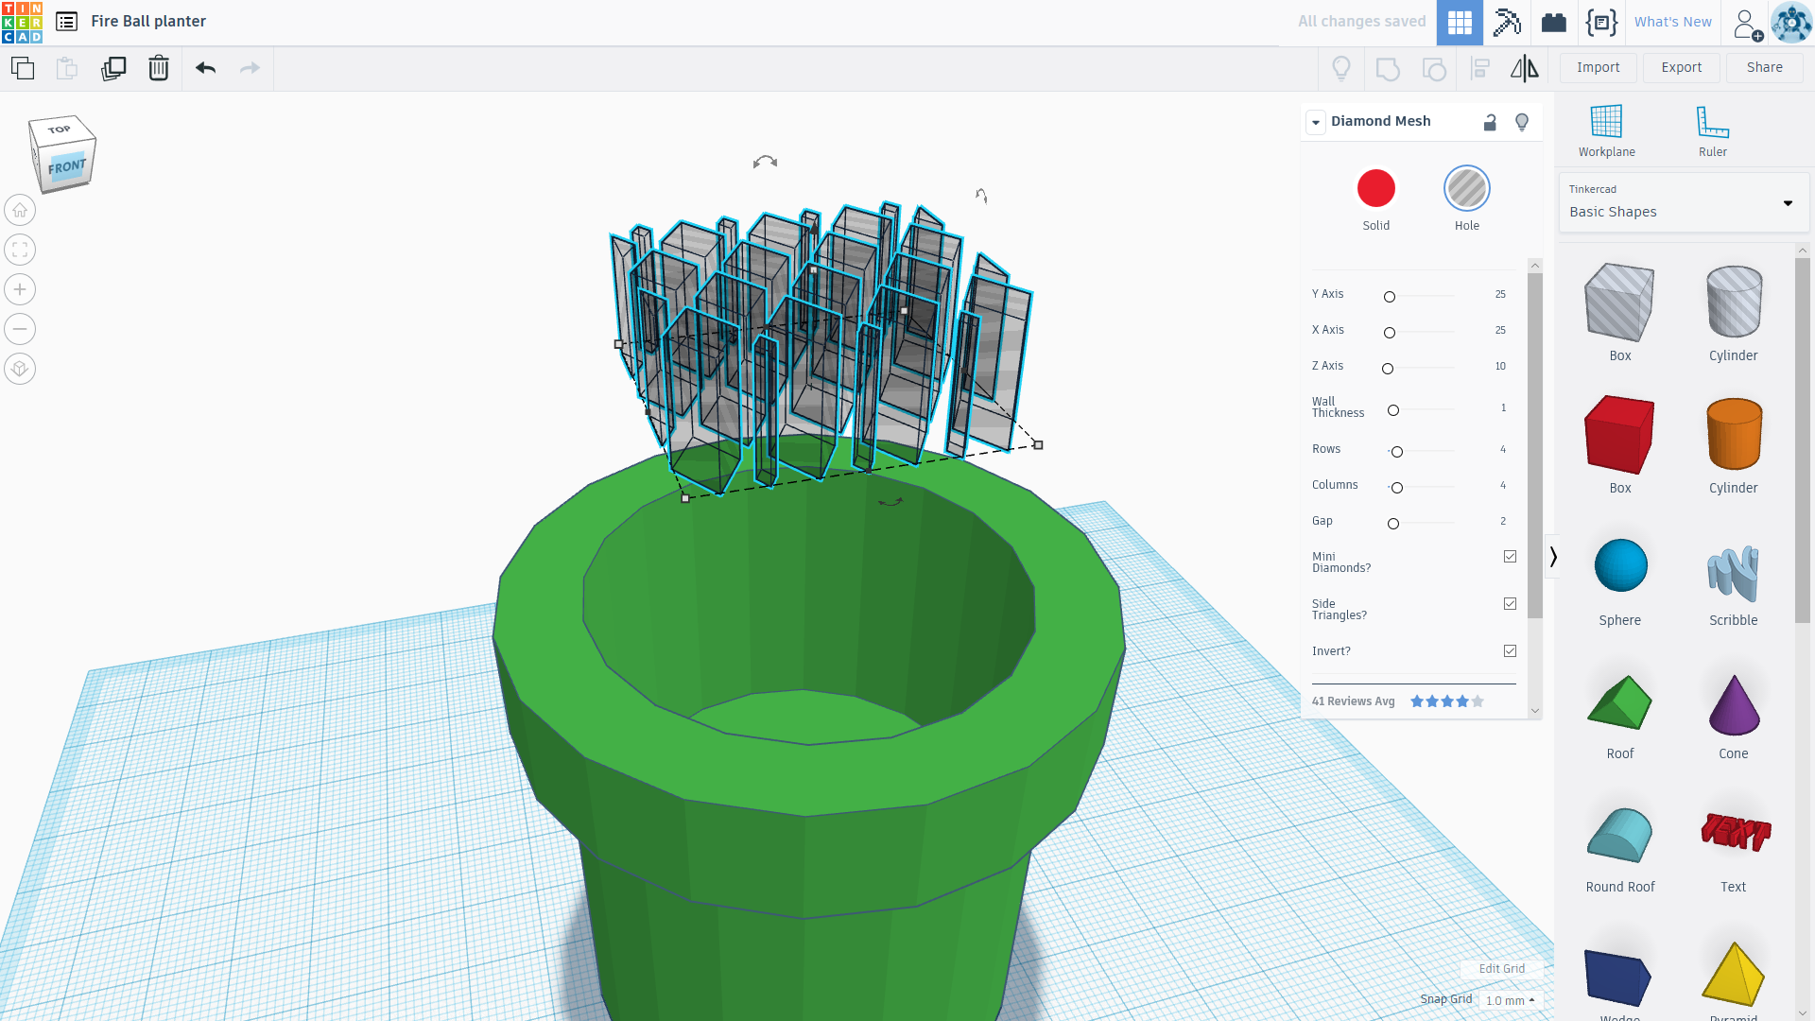Viewport: 1815px width, 1021px height.
Task: Adjust the Wall Thickness slider
Action: pos(1392,410)
